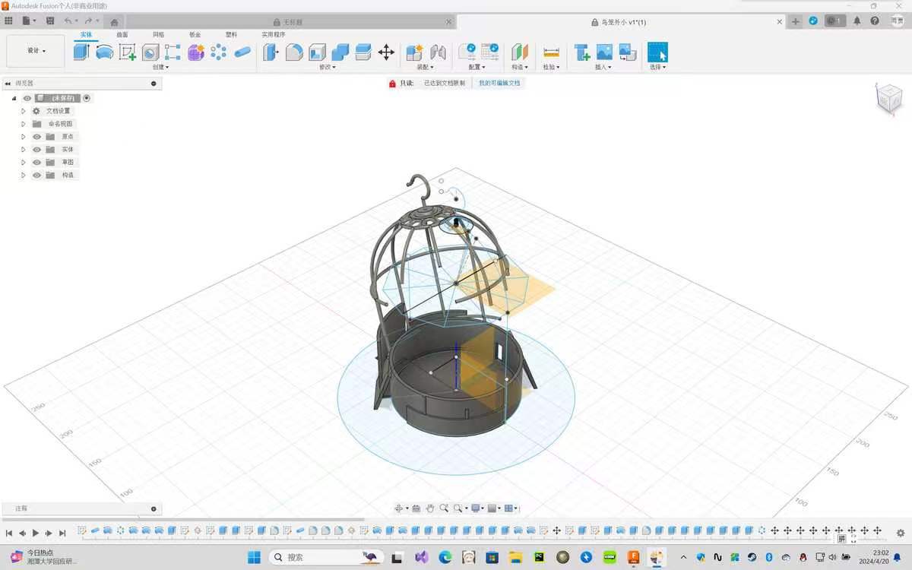Open Visual Studio from the taskbar
The image size is (912, 570).
coord(422,557)
